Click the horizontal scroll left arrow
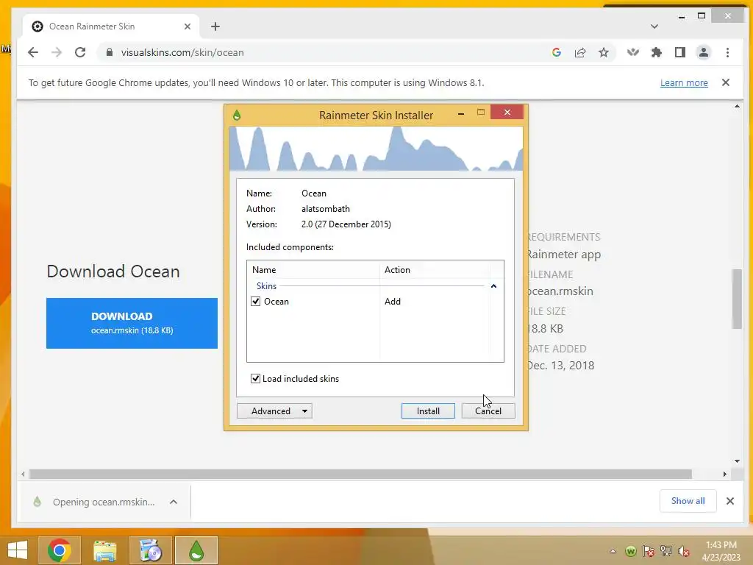The height and width of the screenshot is (565, 753). click(x=23, y=475)
